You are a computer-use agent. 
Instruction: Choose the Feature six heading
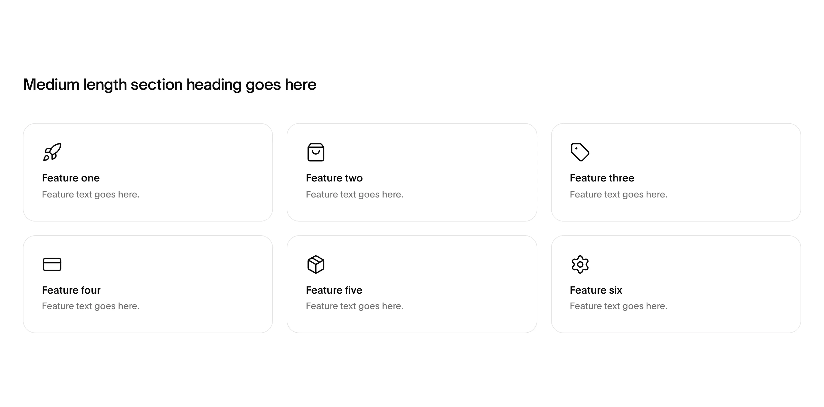point(596,290)
